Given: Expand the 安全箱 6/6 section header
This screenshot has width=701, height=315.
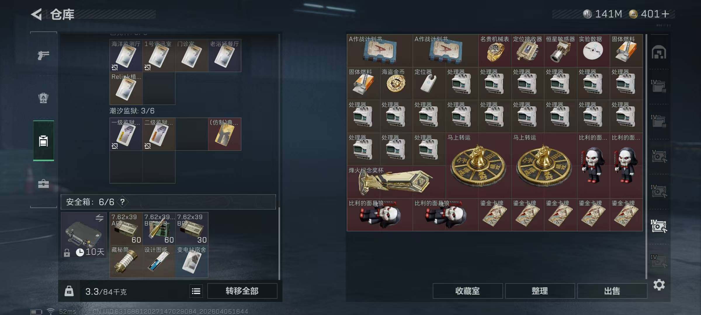Looking at the screenshot, I should 168,202.
